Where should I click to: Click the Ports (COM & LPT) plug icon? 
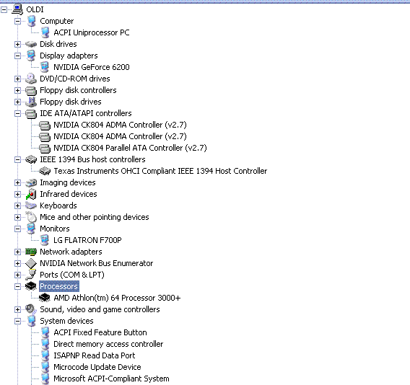coord(31,275)
